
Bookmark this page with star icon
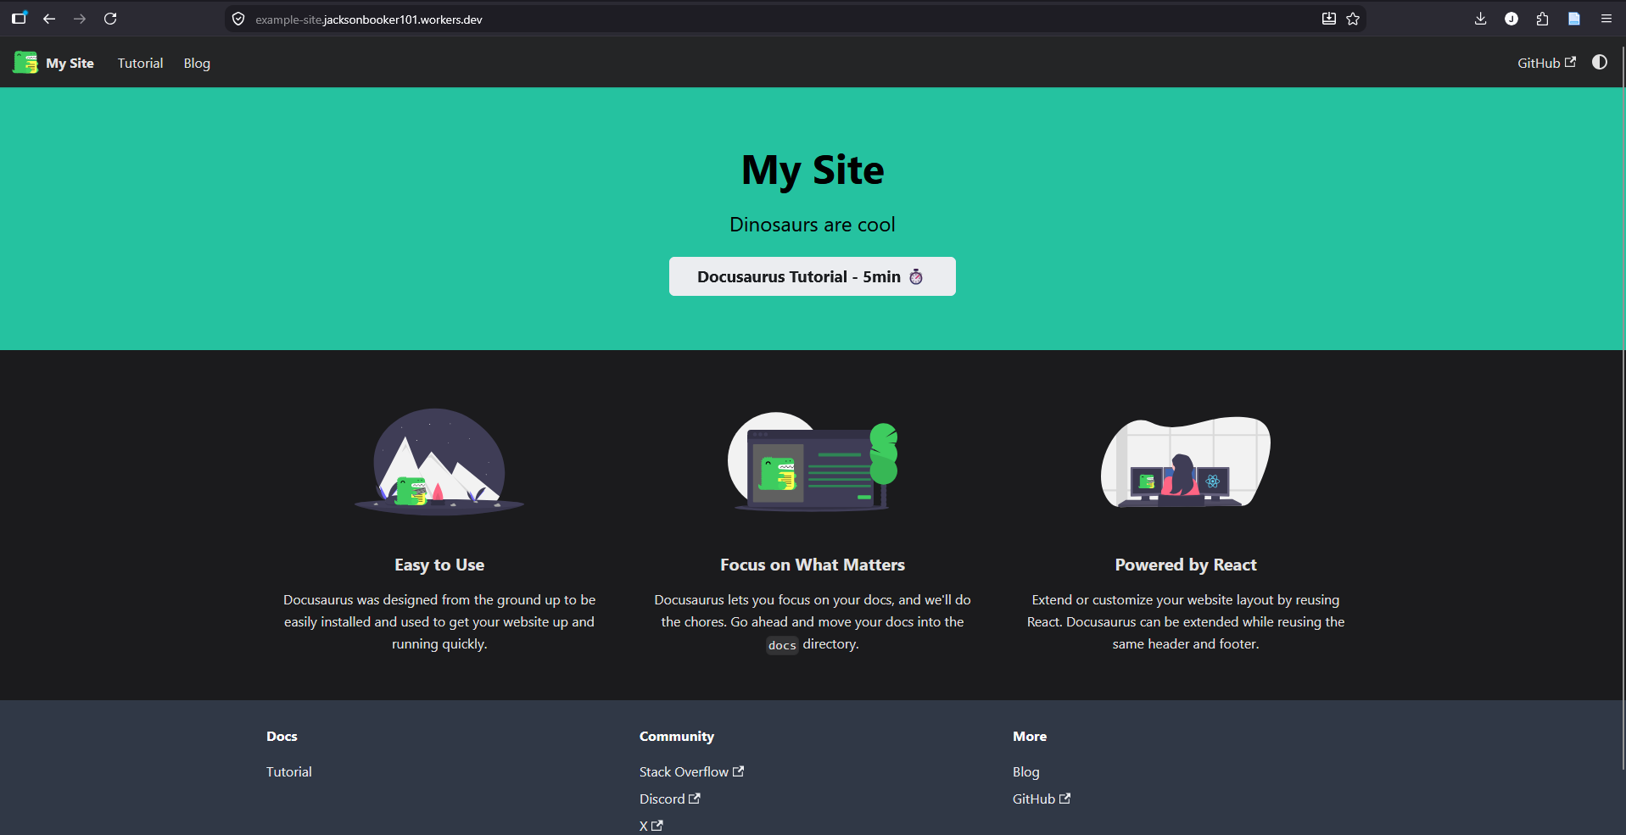[x=1353, y=19]
